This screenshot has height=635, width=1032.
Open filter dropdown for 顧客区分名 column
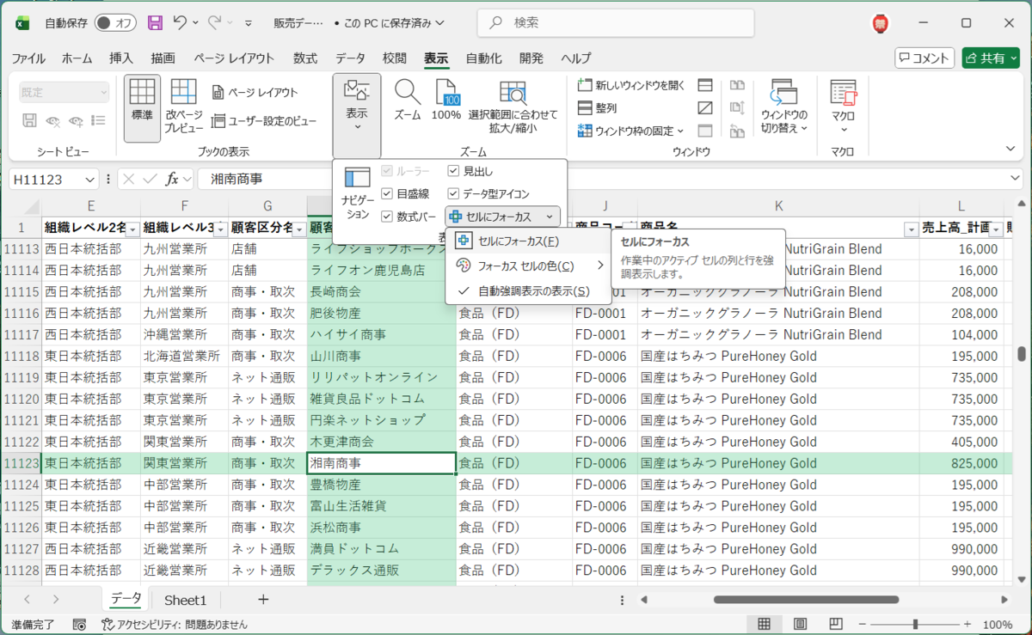click(x=298, y=229)
